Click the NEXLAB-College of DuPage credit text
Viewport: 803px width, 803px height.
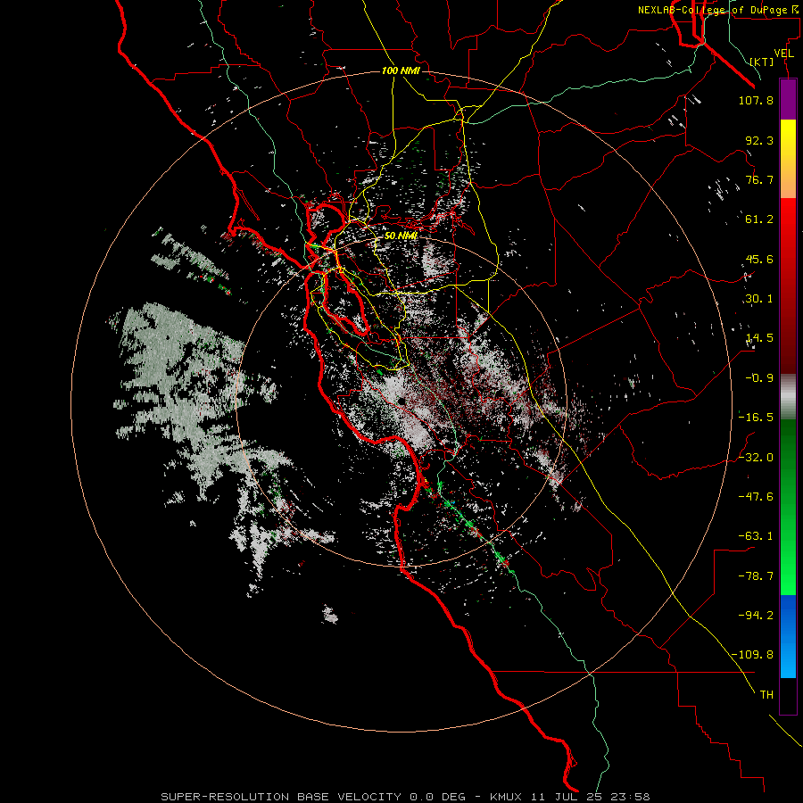[x=718, y=10]
